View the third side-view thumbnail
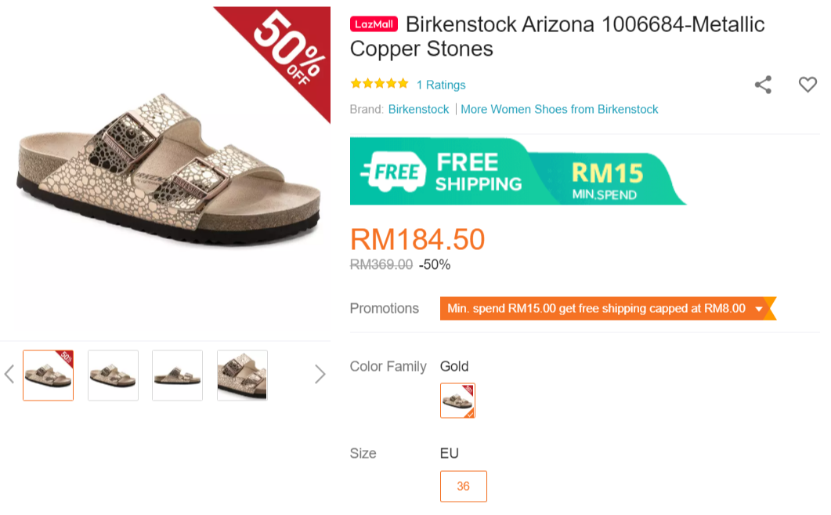 (177, 375)
